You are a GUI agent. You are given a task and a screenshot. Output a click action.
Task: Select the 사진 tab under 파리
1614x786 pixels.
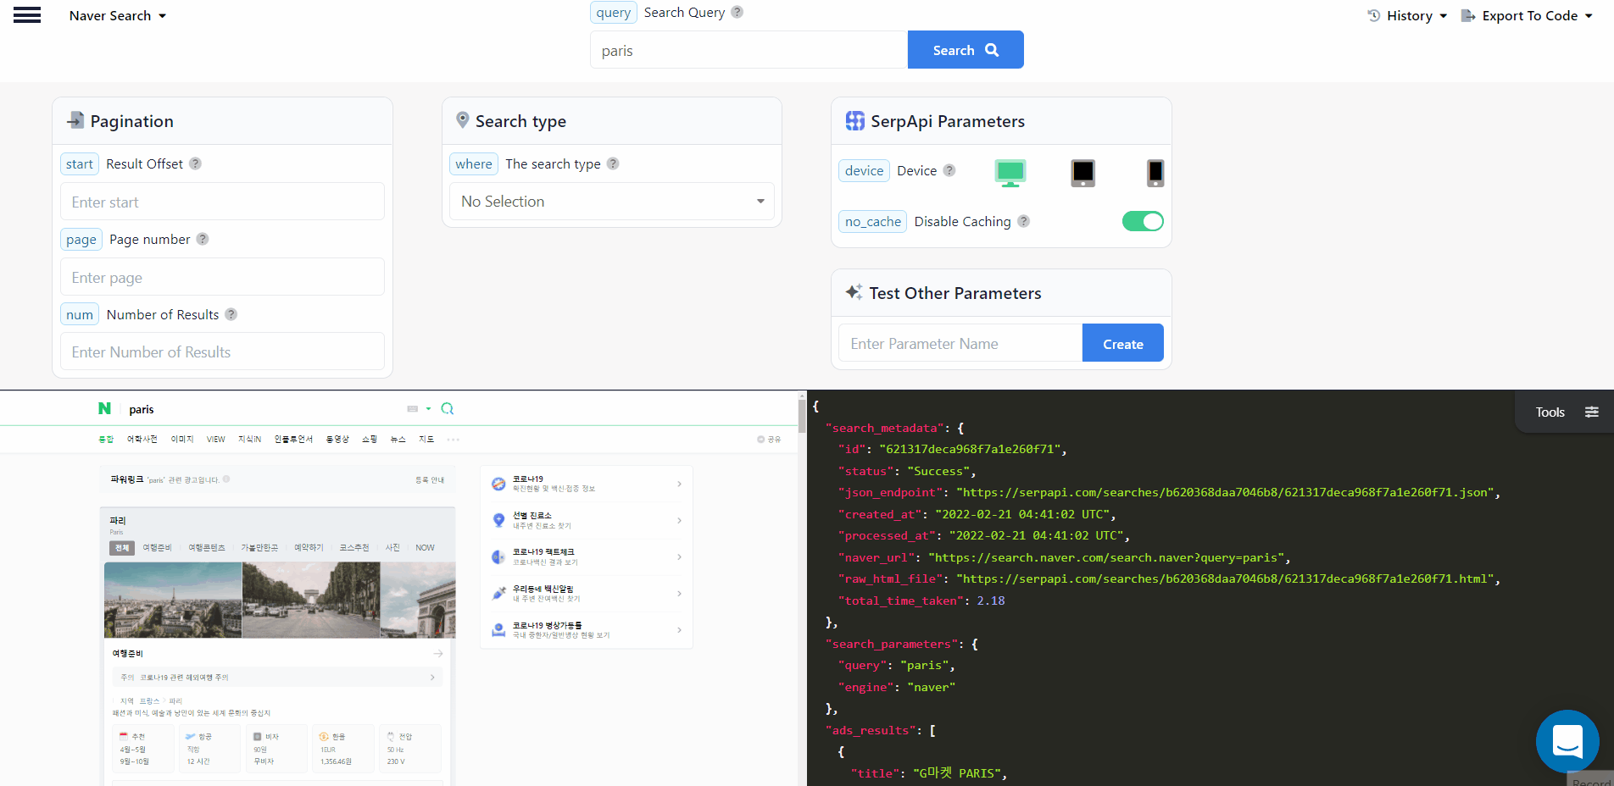(x=392, y=548)
